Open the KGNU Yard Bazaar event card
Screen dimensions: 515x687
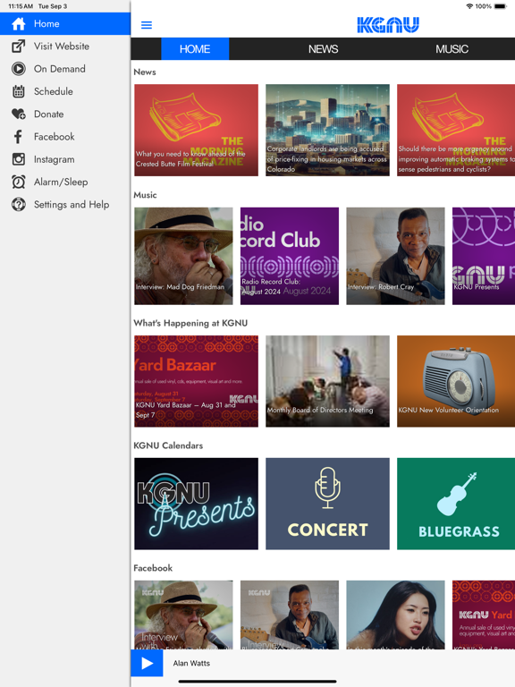click(x=196, y=381)
